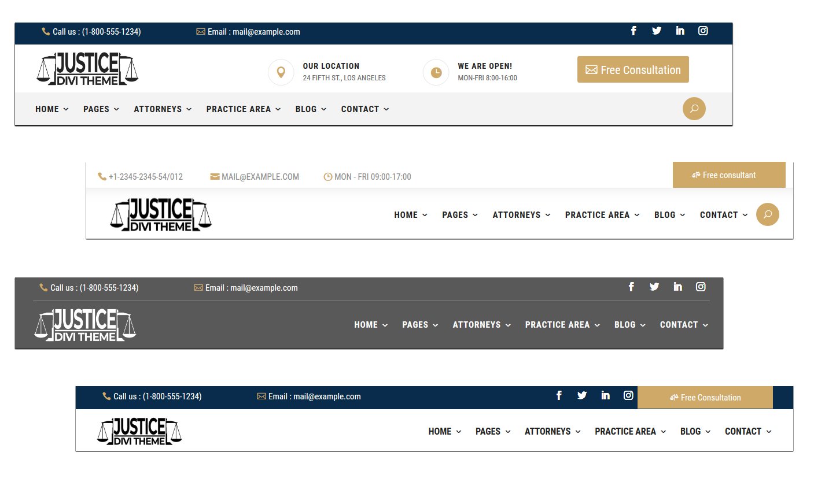Open BLOG menu in gray header
Image resolution: width=814 pixels, height=482 pixels.
(629, 325)
